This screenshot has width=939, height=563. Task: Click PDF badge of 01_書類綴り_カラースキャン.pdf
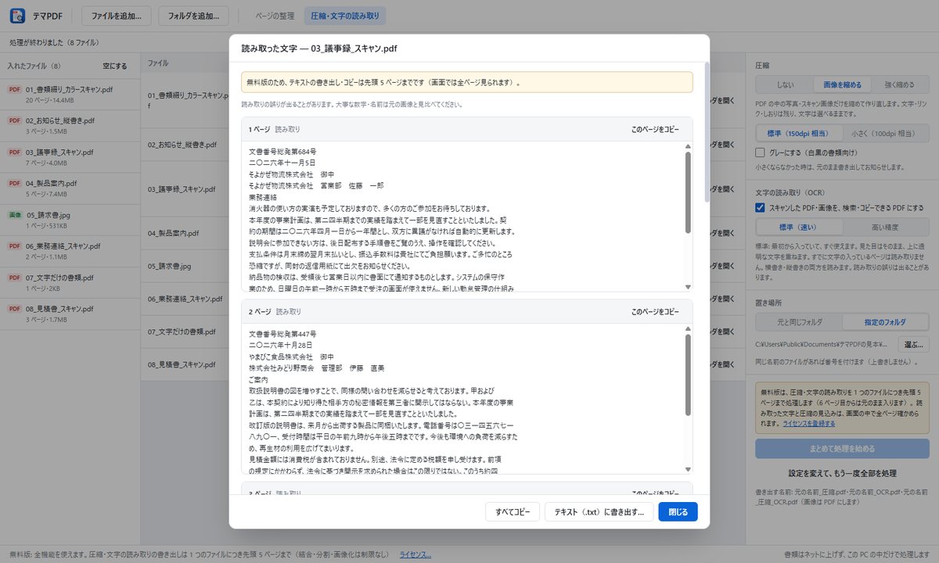click(14, 90)
